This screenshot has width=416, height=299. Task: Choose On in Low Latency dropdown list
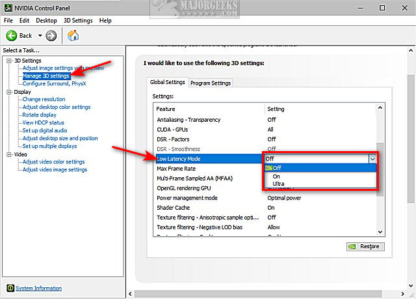click(x=320, y=177)
